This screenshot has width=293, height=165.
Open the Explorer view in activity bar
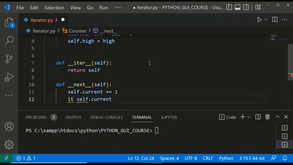[x=9, y=22]
